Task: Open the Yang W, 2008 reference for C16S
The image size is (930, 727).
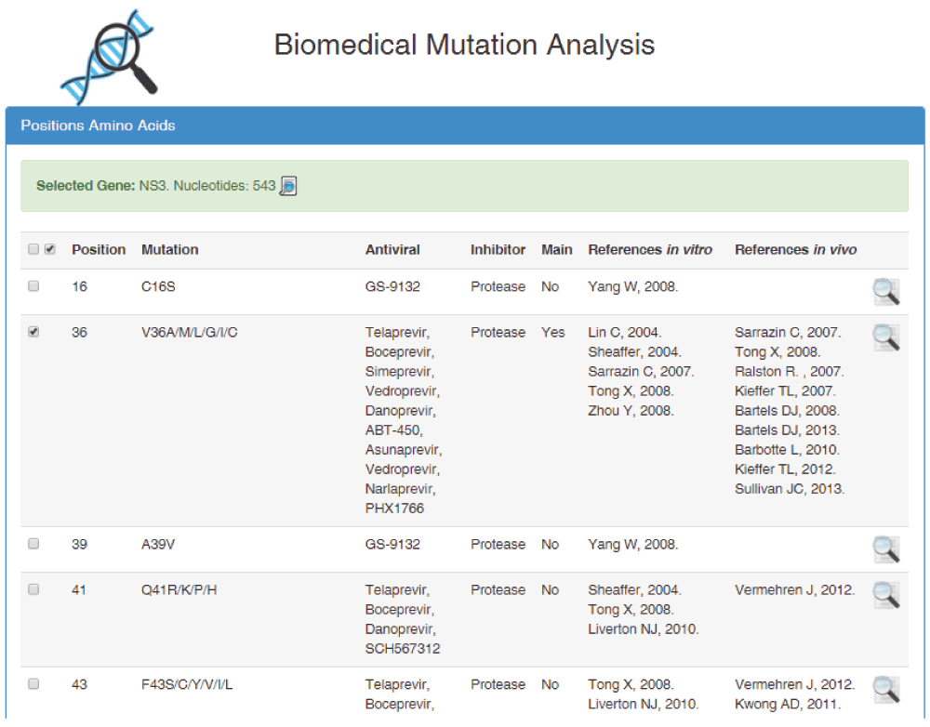Action: 632,286
